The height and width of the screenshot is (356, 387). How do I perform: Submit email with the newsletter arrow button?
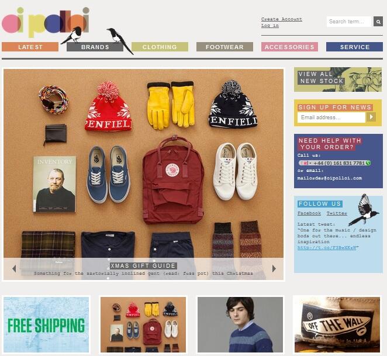[371, 117]
